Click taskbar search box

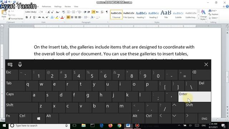(x=39, y=126)
